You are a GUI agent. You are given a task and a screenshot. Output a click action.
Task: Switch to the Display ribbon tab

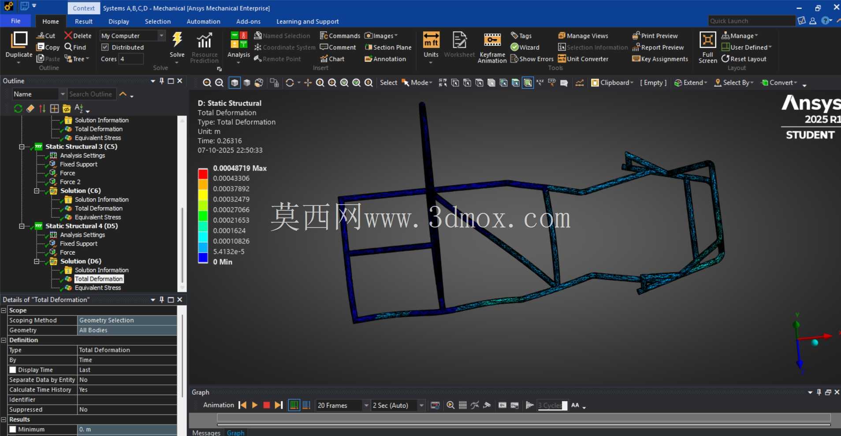point(119,21)
